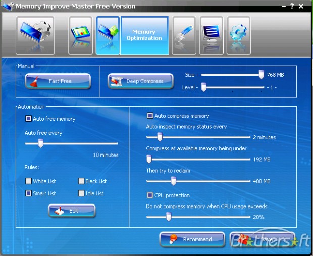Click the app chip icon in title bar
313x256 pixels.
point(8,7)
